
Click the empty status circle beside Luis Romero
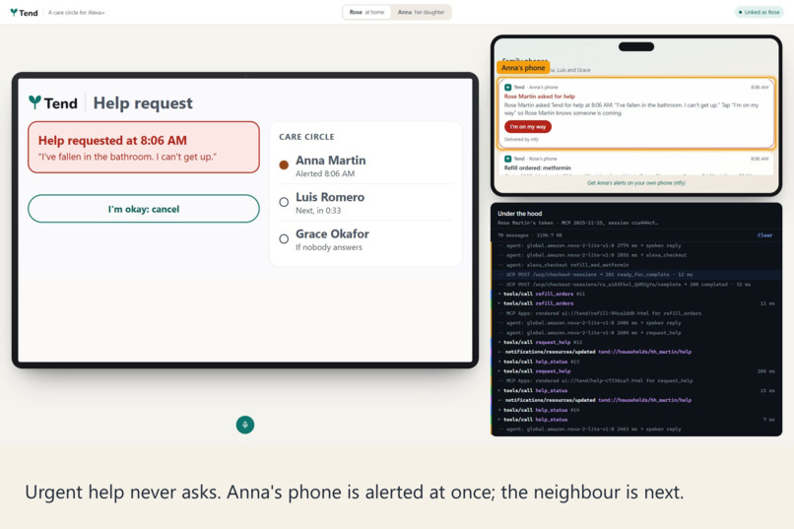pyautogui.click(x=284, y=202)
